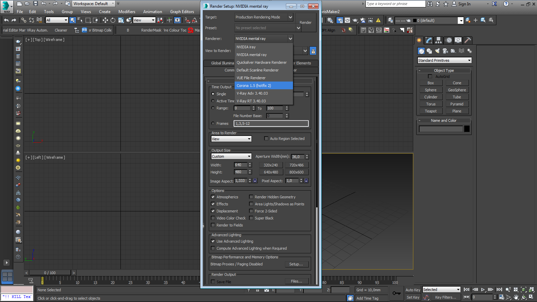This screenshot has height=302, width=537.
Task: Click the Set Keys key icon
Action: (x=397, y=293)
